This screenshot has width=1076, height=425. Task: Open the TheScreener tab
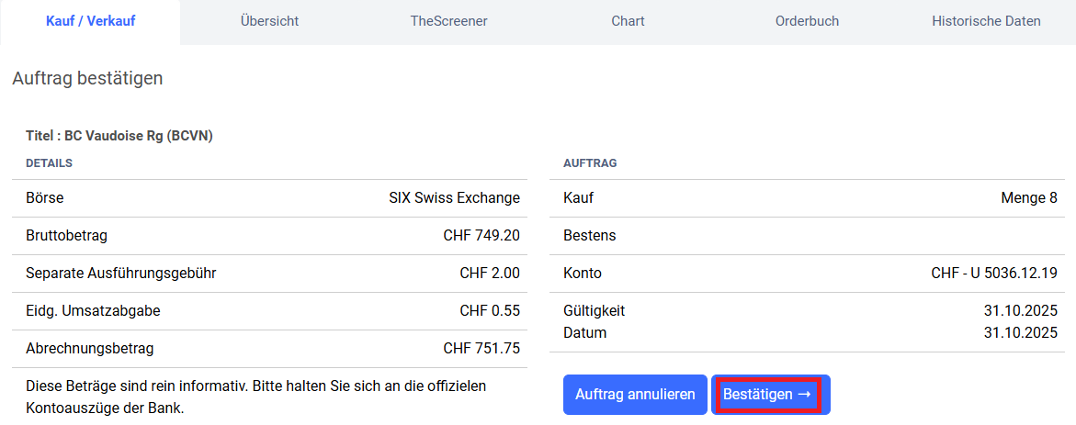(448, 21)
